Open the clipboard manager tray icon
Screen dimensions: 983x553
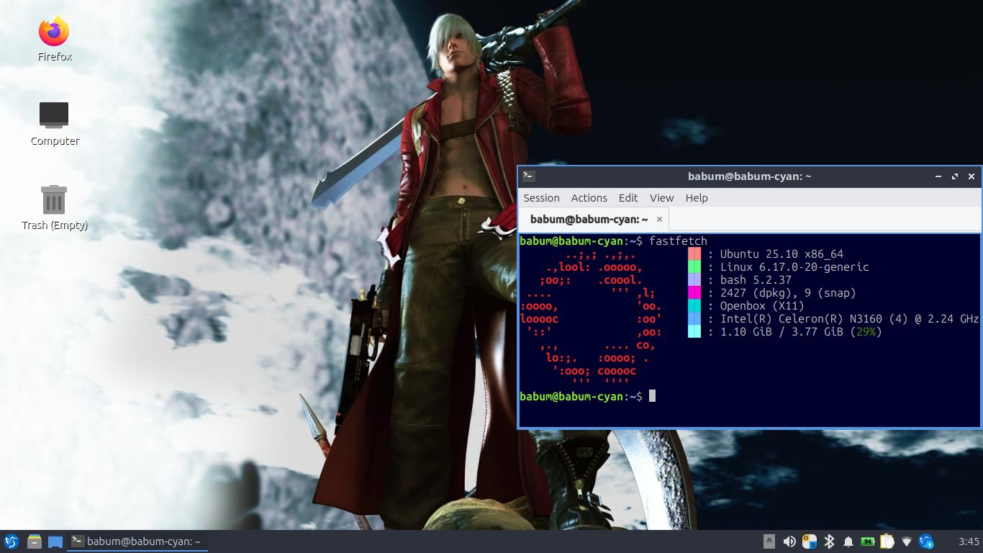click(x=887, y=541)
